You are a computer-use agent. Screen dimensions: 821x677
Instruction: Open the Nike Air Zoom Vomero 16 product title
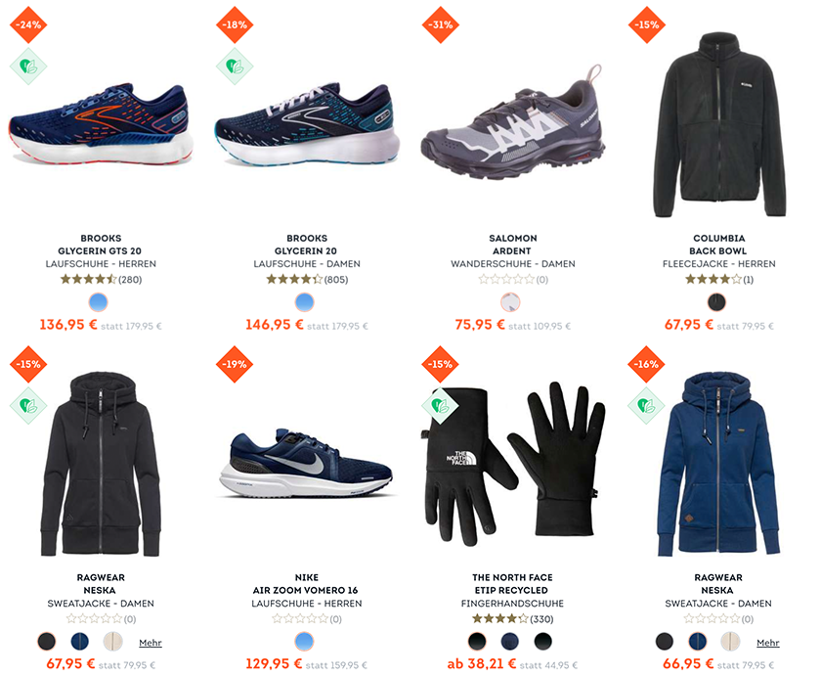pyautogui.click(x=306, y=590)
